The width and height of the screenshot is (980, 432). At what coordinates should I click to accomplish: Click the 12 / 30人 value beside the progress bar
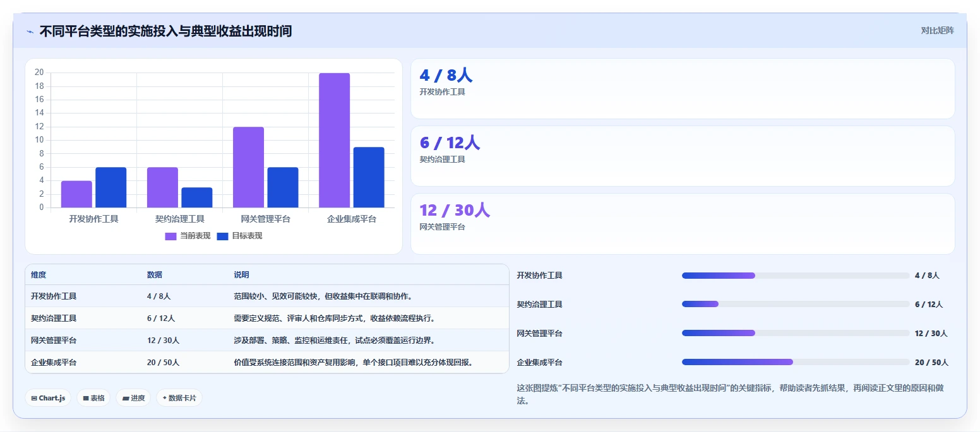point(931,334)
